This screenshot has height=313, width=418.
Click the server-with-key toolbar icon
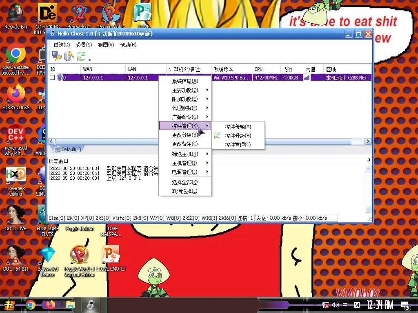click(69, 56)
